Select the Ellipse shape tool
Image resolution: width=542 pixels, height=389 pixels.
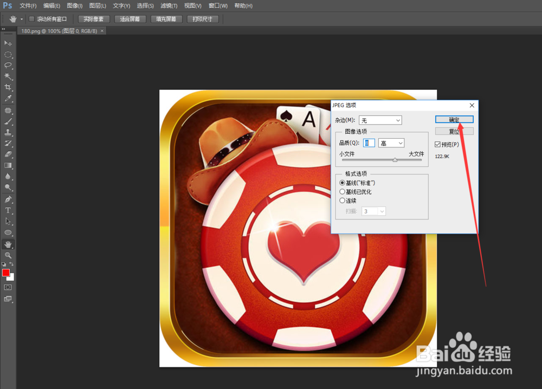[x=8, y=232]
